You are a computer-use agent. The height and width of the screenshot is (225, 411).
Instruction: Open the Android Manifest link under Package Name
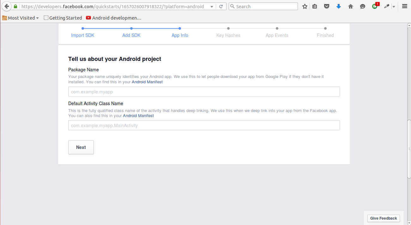tap(147, 82)
